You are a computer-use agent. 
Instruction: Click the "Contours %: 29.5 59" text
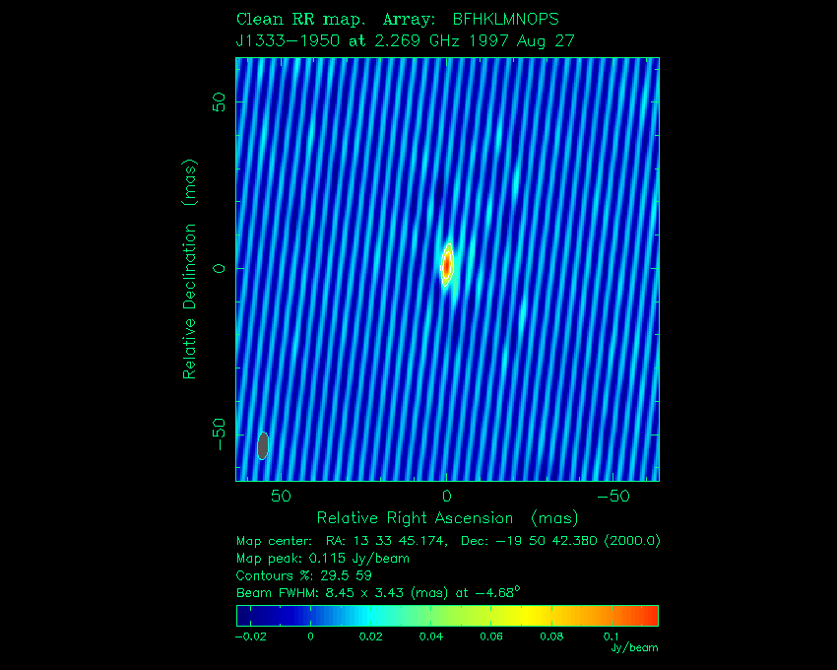pos(303,575)
